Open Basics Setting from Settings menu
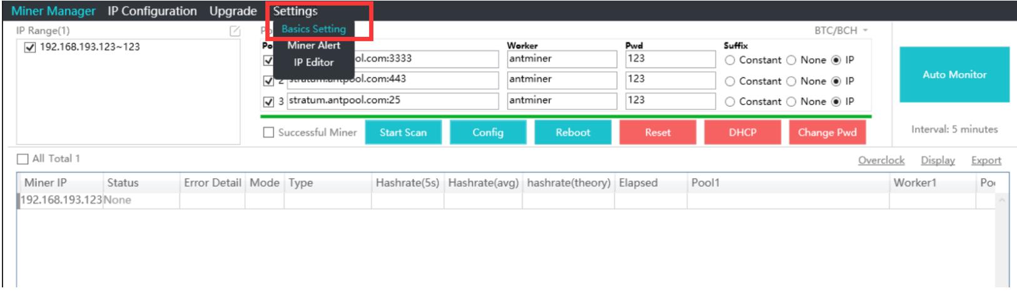 click(x=313, y=29)
